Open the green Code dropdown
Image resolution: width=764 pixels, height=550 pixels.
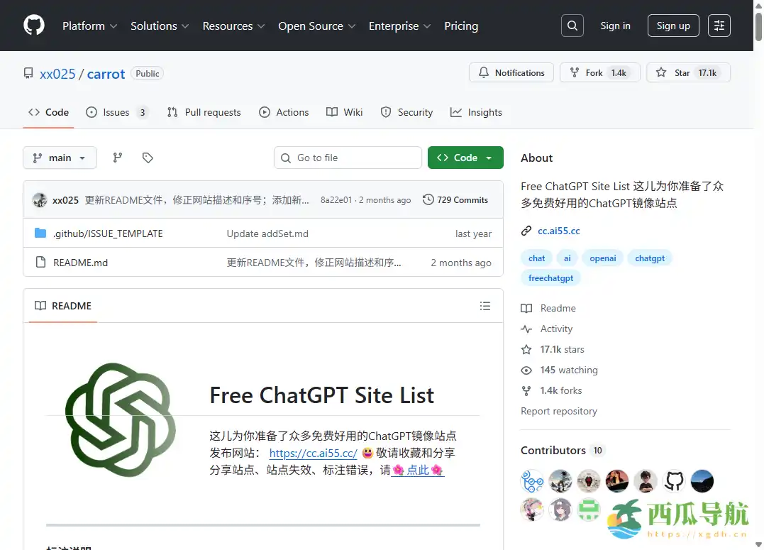click(x=465, y=158)
